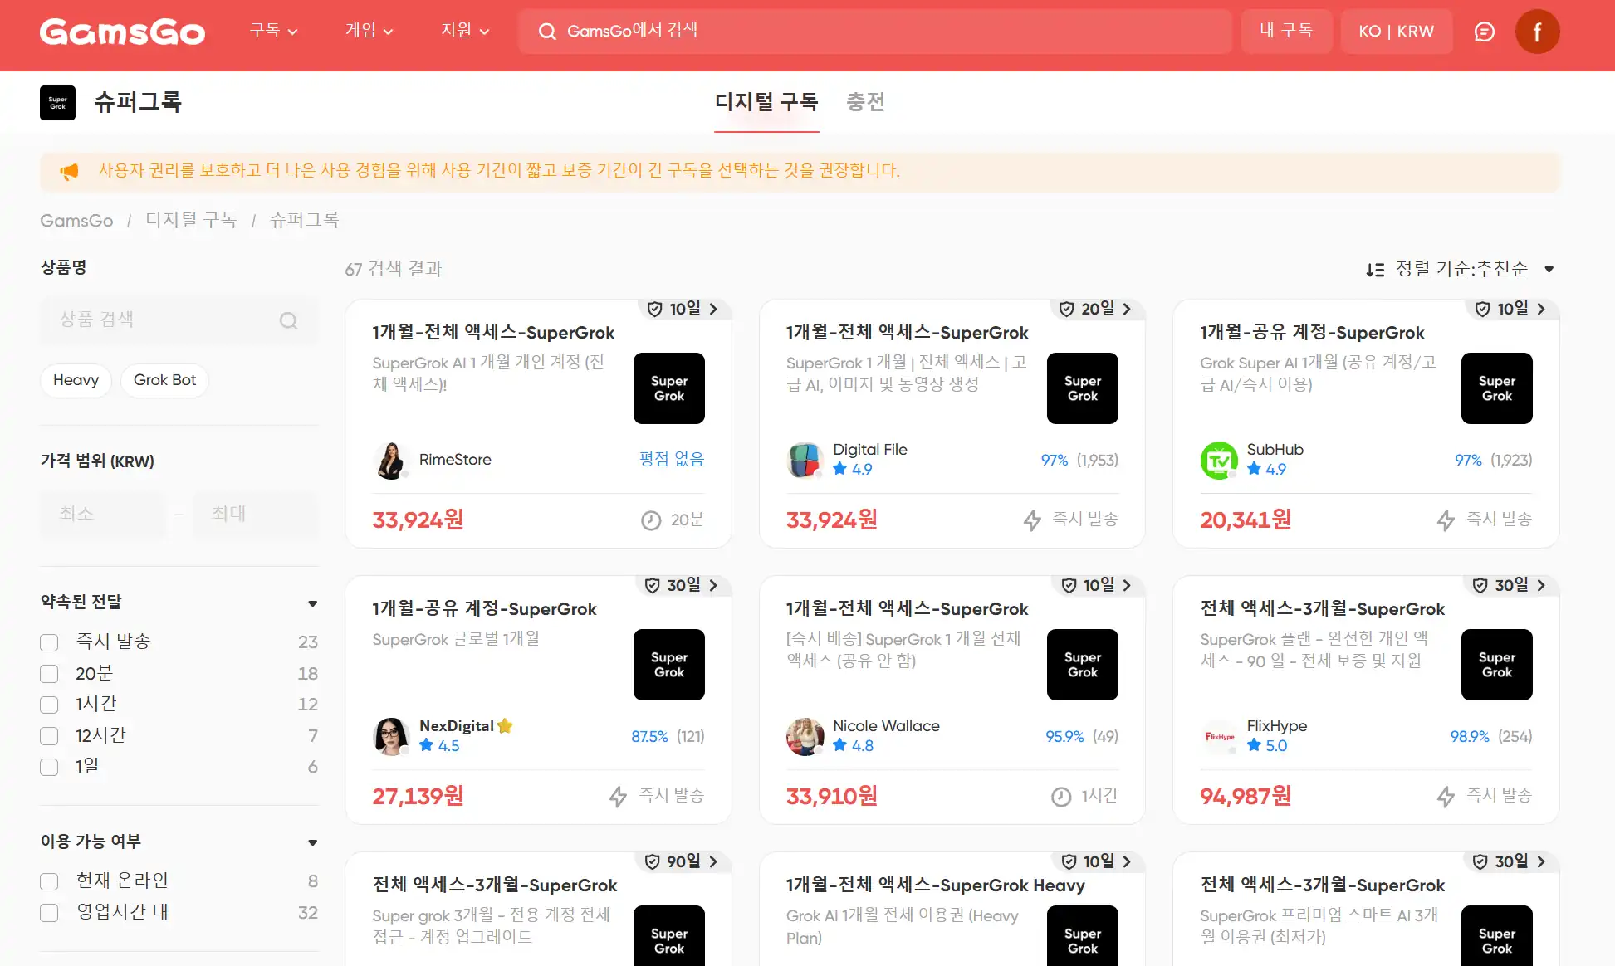Click Super Grok thumbnail on FlixHype card
Screen dimensions: 1615x966
tap(1496, 665)
